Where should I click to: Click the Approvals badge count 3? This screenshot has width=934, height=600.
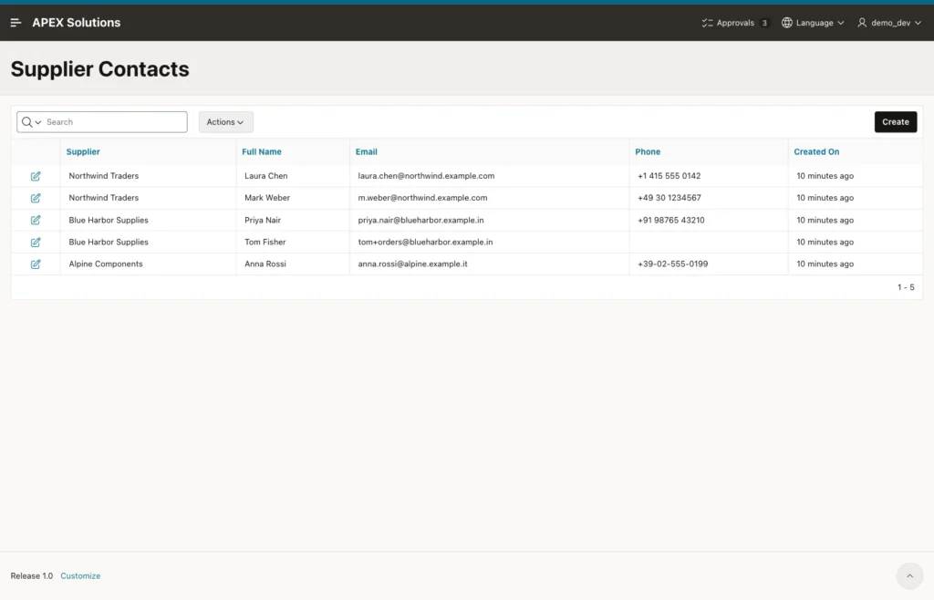764,23
